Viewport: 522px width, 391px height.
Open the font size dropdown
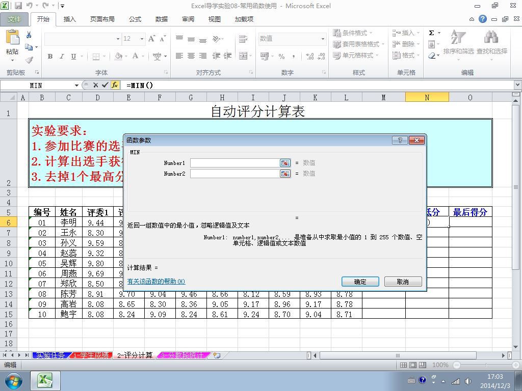click(x=142, y=39)
